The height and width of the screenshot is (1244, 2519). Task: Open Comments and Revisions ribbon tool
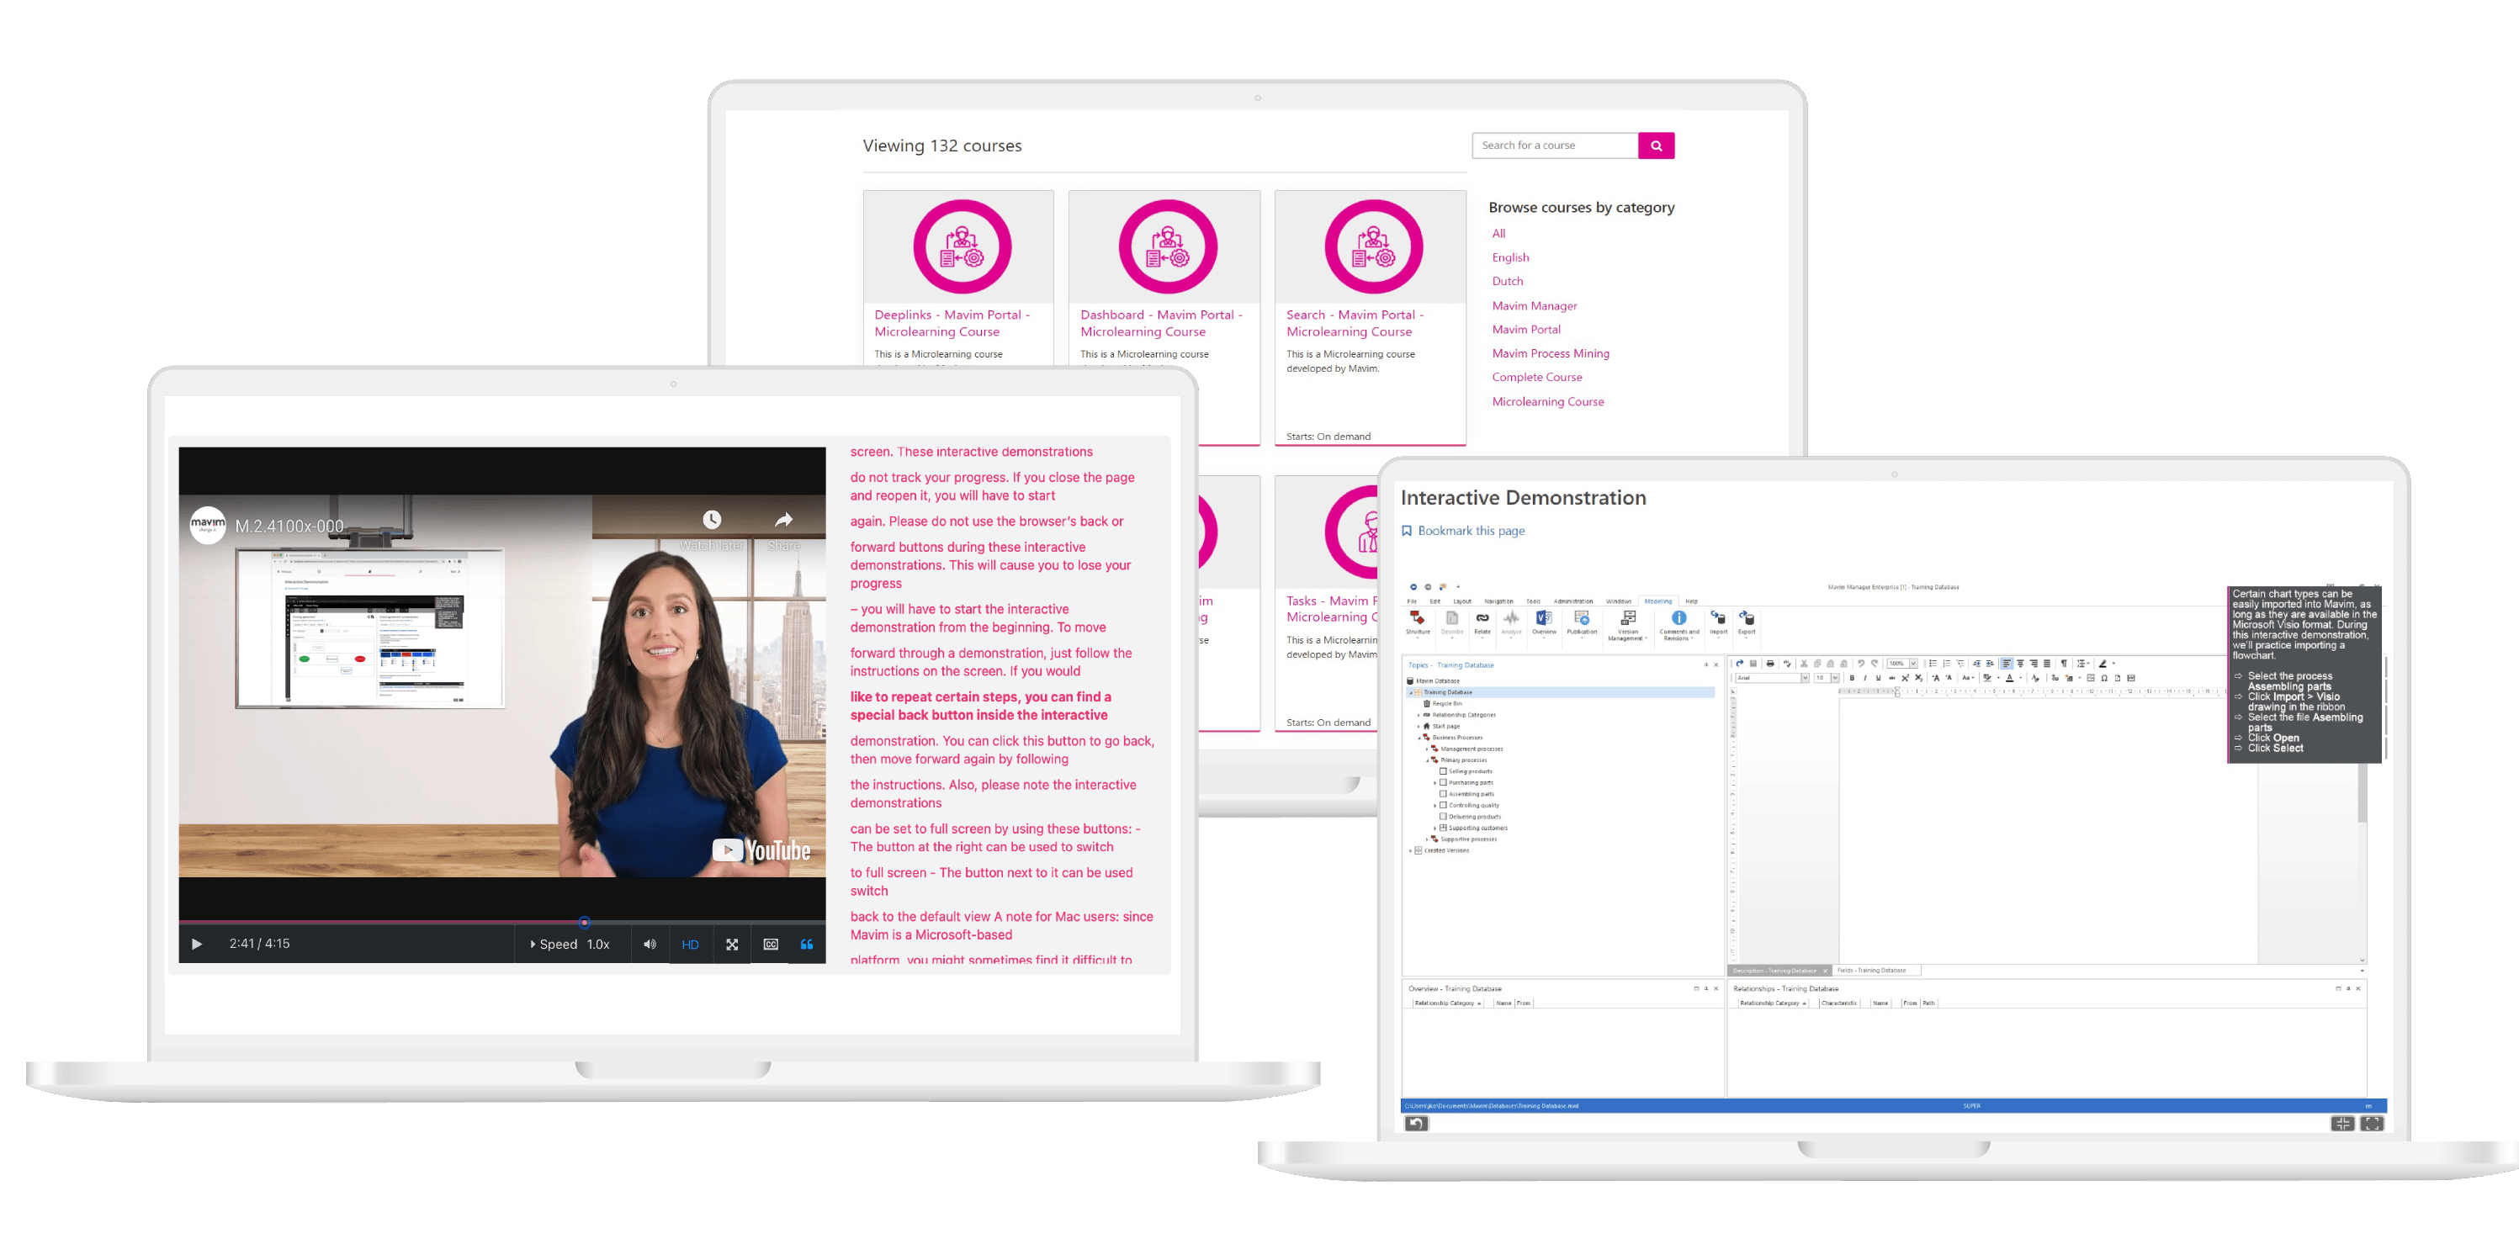pos(1679,626)
